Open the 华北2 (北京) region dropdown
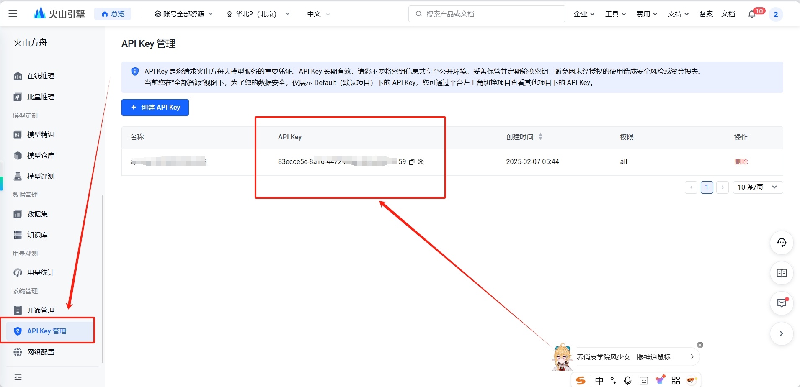This screenshot has height=387, width=800. click(x=258, y=14)
